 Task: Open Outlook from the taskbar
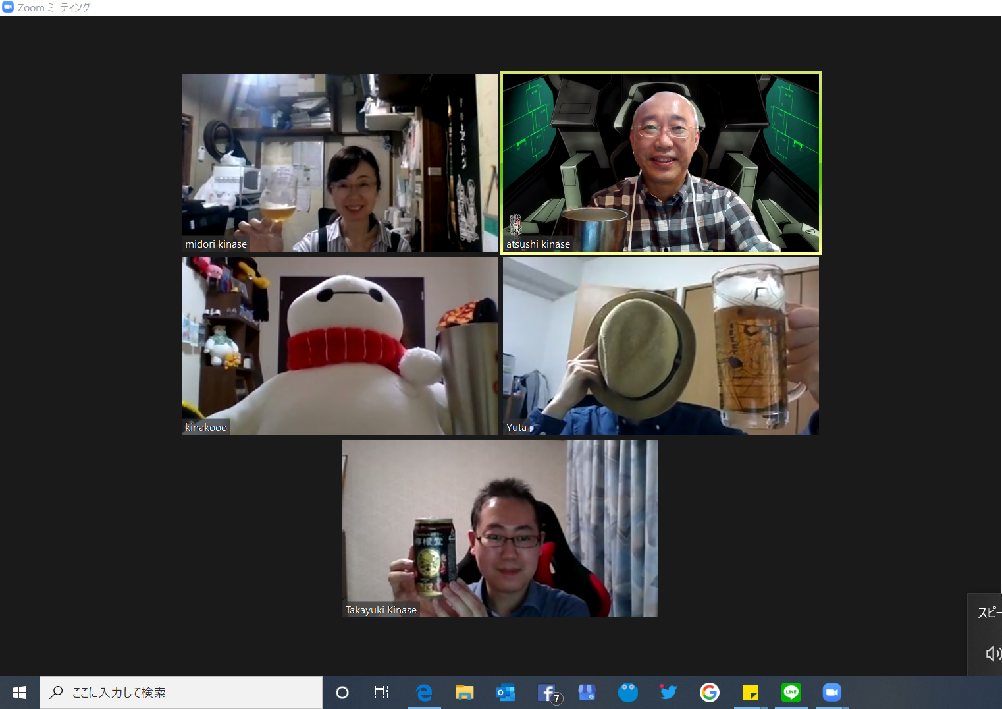(505, 693)
